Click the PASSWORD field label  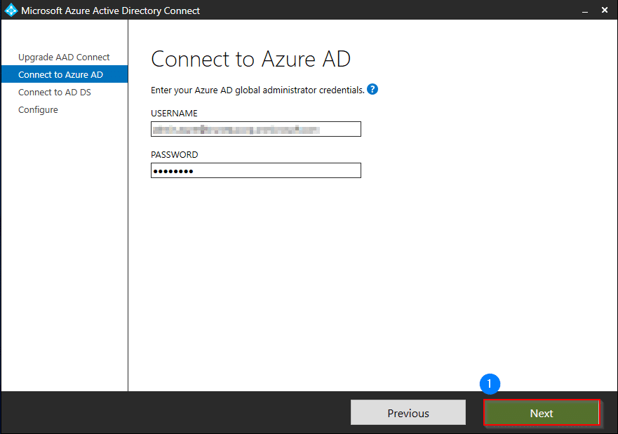point(175,155)
